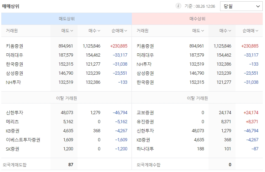Click 유진증권 broker name
This screenshot has height=172, width=265.
click(145, 122)
